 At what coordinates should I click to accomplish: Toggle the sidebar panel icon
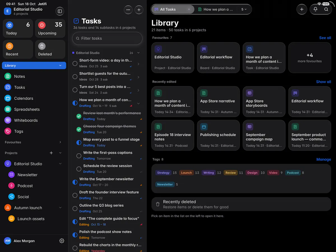59,11
